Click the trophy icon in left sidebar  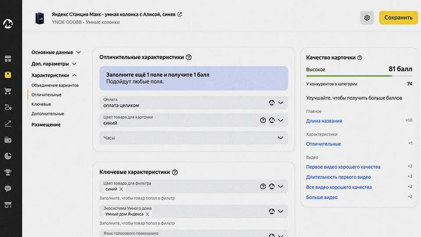8,172
